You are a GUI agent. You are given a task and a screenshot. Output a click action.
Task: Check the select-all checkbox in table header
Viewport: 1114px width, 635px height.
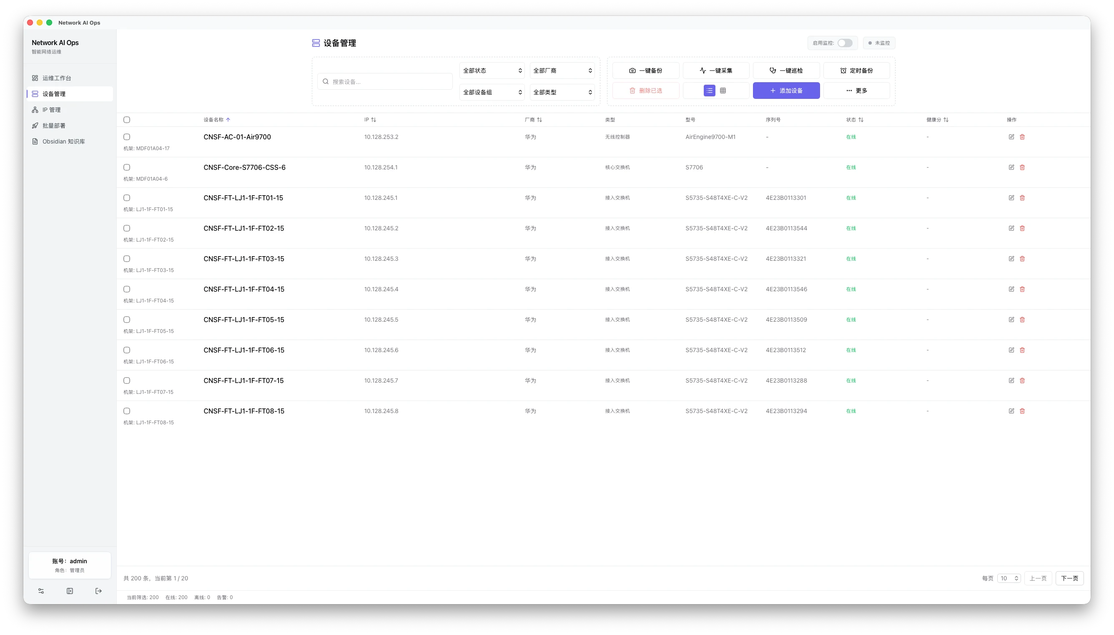tap(127, 119)
